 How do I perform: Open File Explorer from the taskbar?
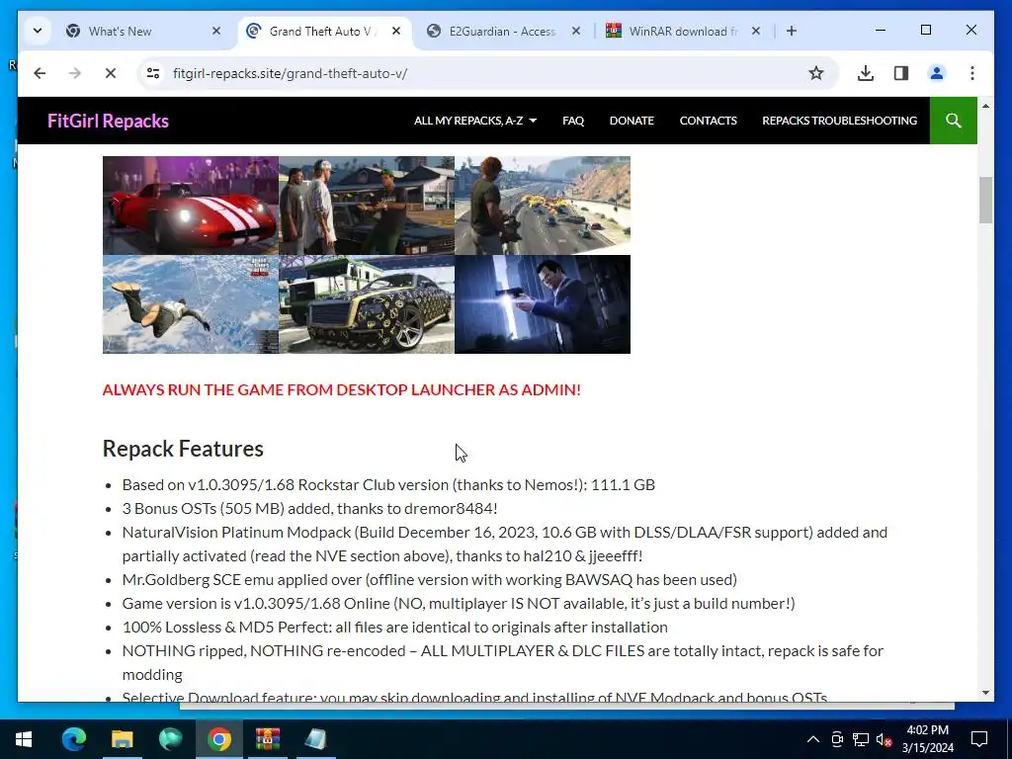coord(122,739)
